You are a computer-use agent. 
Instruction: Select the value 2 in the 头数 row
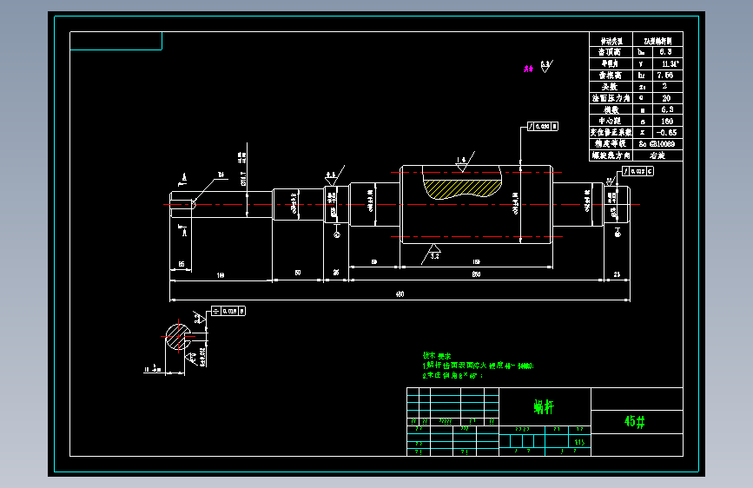(664, 87)
